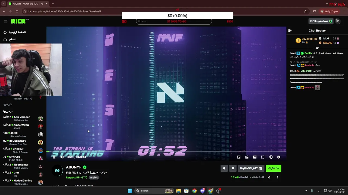Bookmark this page with the star icon
The width and height of the screenshot is (348, 195).
[305, 11]
